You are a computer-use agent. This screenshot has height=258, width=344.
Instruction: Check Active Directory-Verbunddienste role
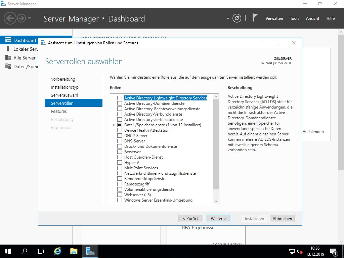tap(120, 114)
